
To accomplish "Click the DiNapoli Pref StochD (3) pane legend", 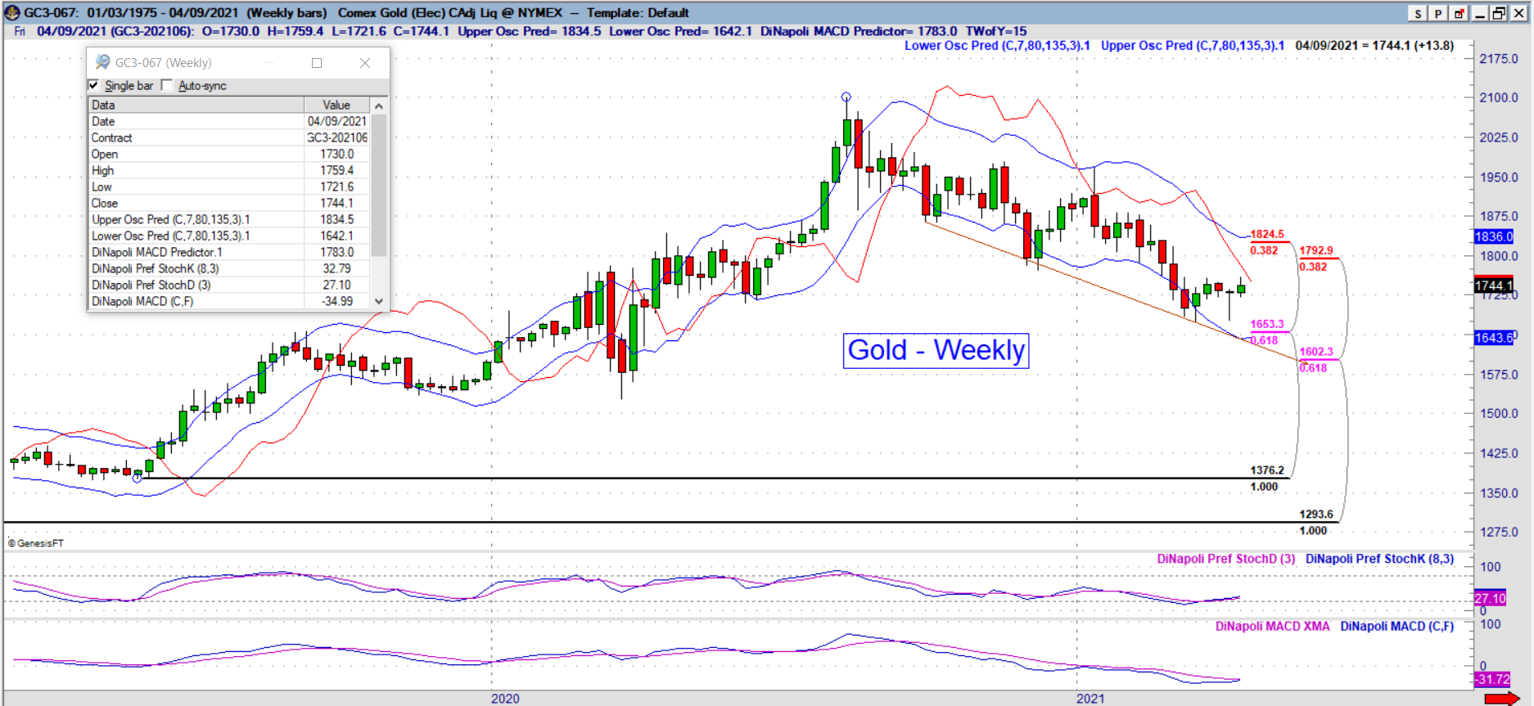I will [x=1226, y=559].
